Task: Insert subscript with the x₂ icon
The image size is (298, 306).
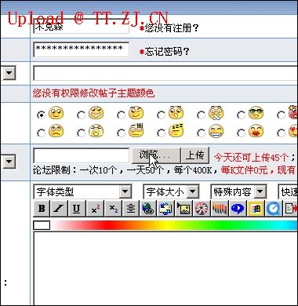Action: pyautogui.click(x=113, y=209)
